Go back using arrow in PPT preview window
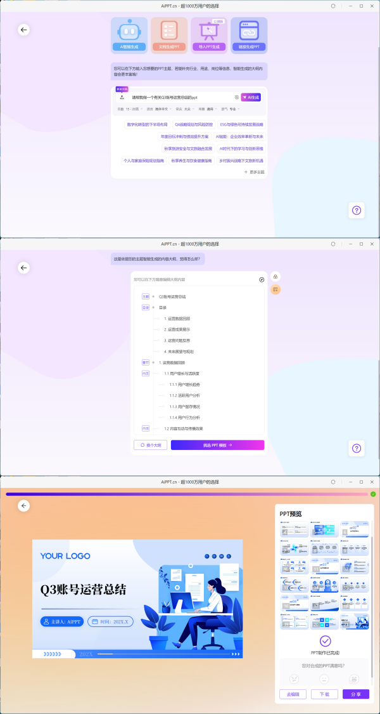Viewport: 380px width, 714px height. click(24, 506)
